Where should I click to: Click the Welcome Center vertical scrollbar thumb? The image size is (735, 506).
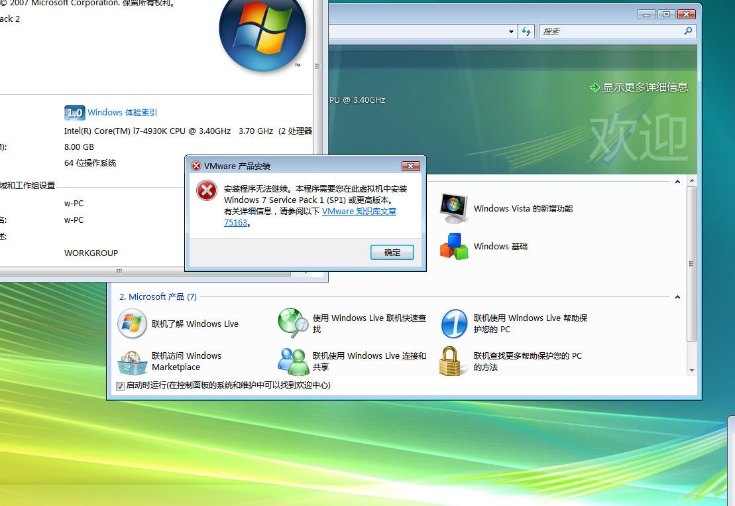[691, 263]
